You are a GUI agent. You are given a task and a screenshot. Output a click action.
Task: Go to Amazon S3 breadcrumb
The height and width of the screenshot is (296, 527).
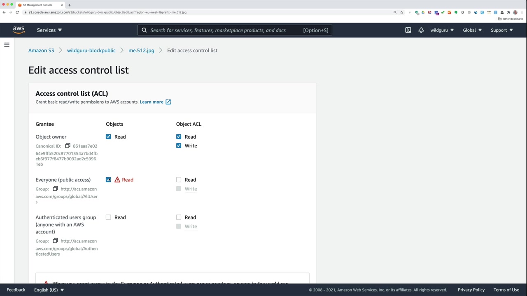click(41, 50)
